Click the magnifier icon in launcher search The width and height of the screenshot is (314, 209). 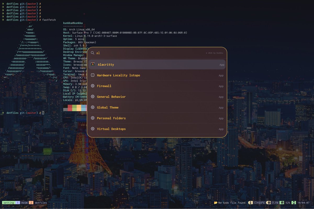[93, 53]
